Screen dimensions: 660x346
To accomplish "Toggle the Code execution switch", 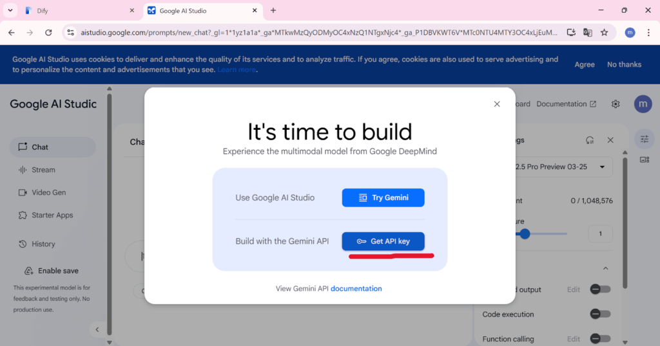I will click(600, 314).
